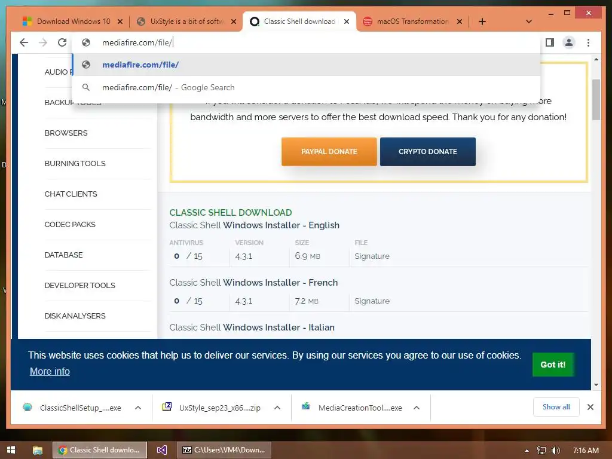
Task: Select Chrome Classic Shell taskbar item
Action: [100, 450]
